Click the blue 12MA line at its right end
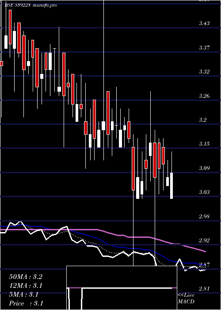Image resolution: width=221 pixels, height=310 pixels. (x=205, y=265)
